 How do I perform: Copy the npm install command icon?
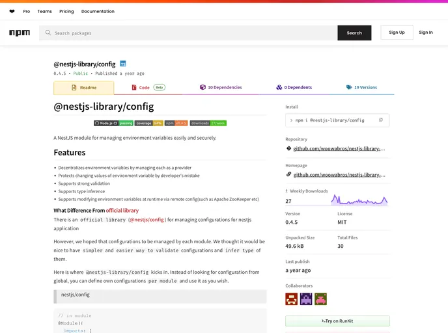(380, 120)
